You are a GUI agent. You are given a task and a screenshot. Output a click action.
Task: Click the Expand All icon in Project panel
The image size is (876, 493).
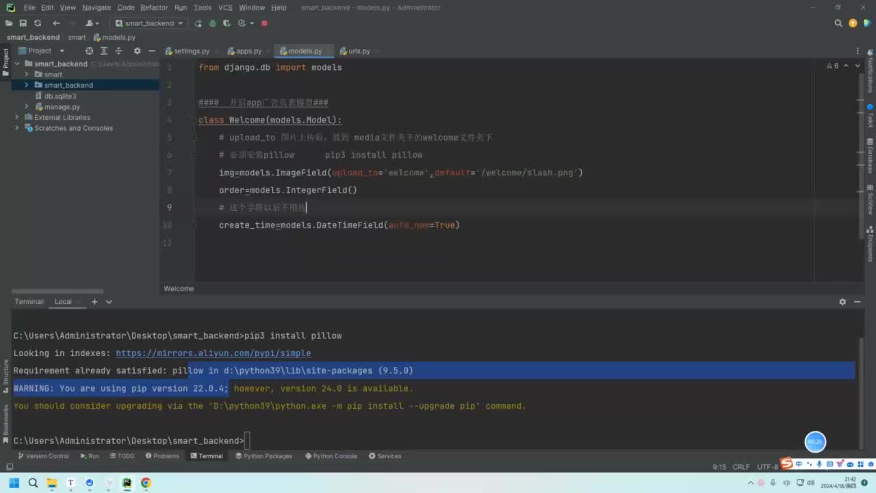[x=104, y=51]
